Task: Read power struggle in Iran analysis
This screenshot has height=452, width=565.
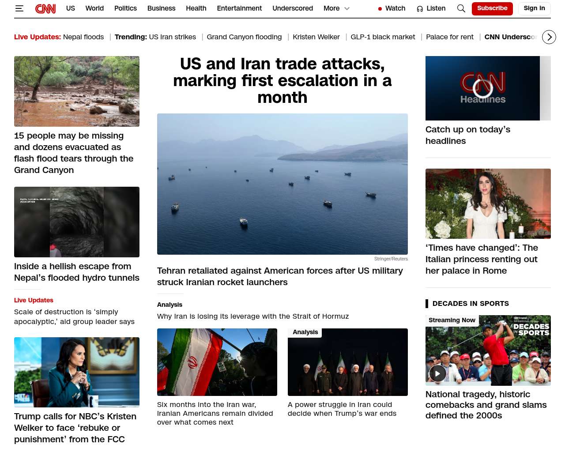Action: point(342,409)
